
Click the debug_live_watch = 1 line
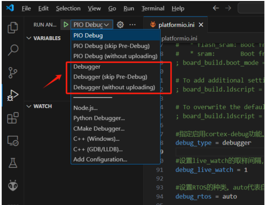pos(211,170)
